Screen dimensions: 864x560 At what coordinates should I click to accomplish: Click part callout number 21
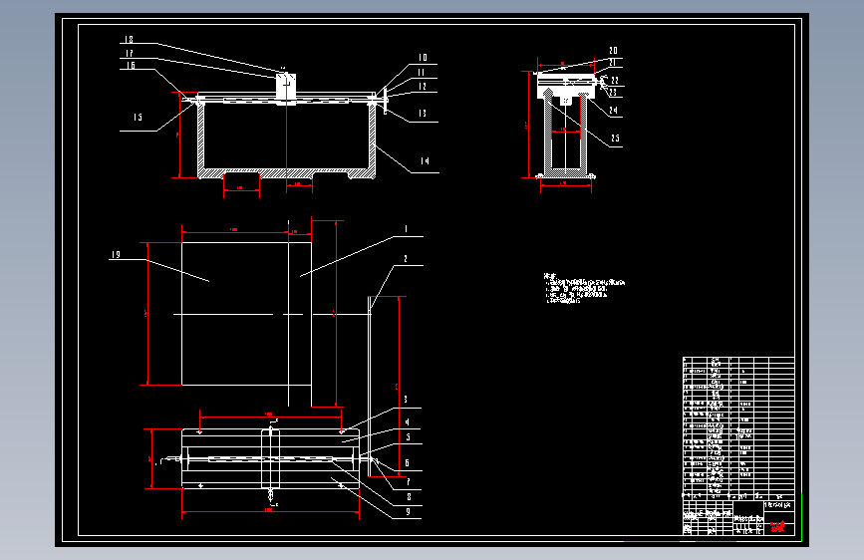point(613,63)
